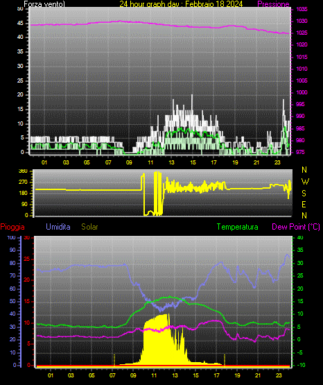Click the E wind direction label
The width and height of the screenshot is (323, 385).
[x=304, y=204]
